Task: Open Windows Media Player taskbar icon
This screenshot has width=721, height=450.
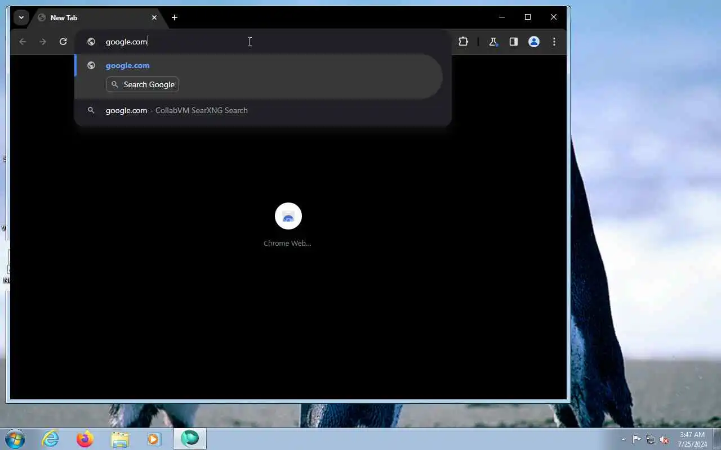Action: (154, 439)
